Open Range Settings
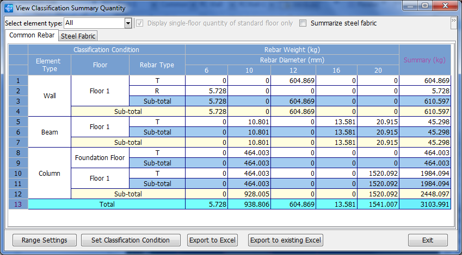The width and height of the screenshot is (462, 255). [x=45, y=240]
